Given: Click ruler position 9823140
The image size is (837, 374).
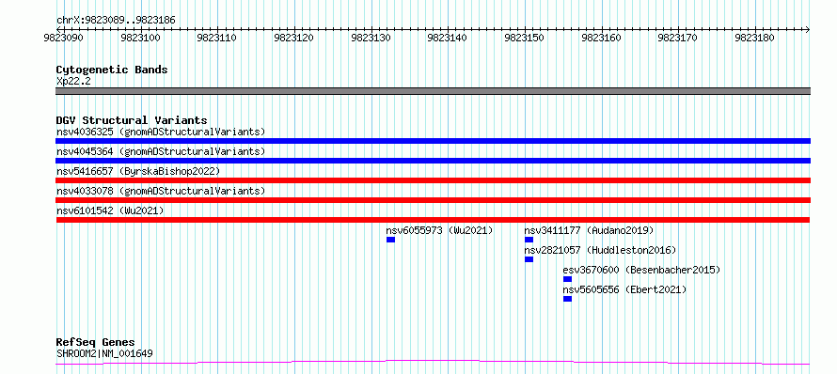Looking at the screenshot, I should pyautogui.click(x=448, y=38).
